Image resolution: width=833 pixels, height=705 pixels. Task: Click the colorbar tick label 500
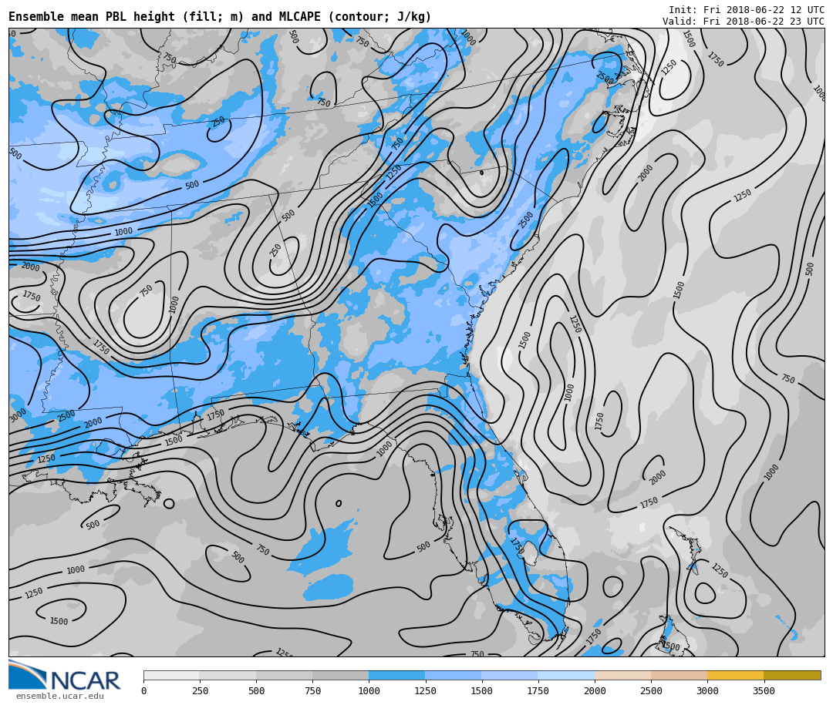tap(256, 690)
